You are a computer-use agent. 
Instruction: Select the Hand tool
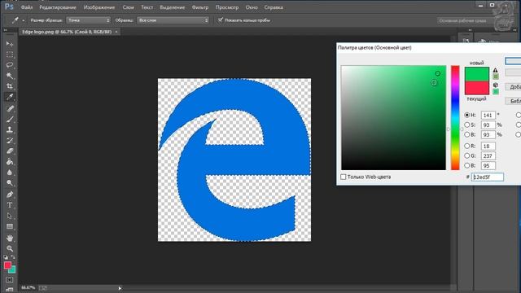[10, 238]
